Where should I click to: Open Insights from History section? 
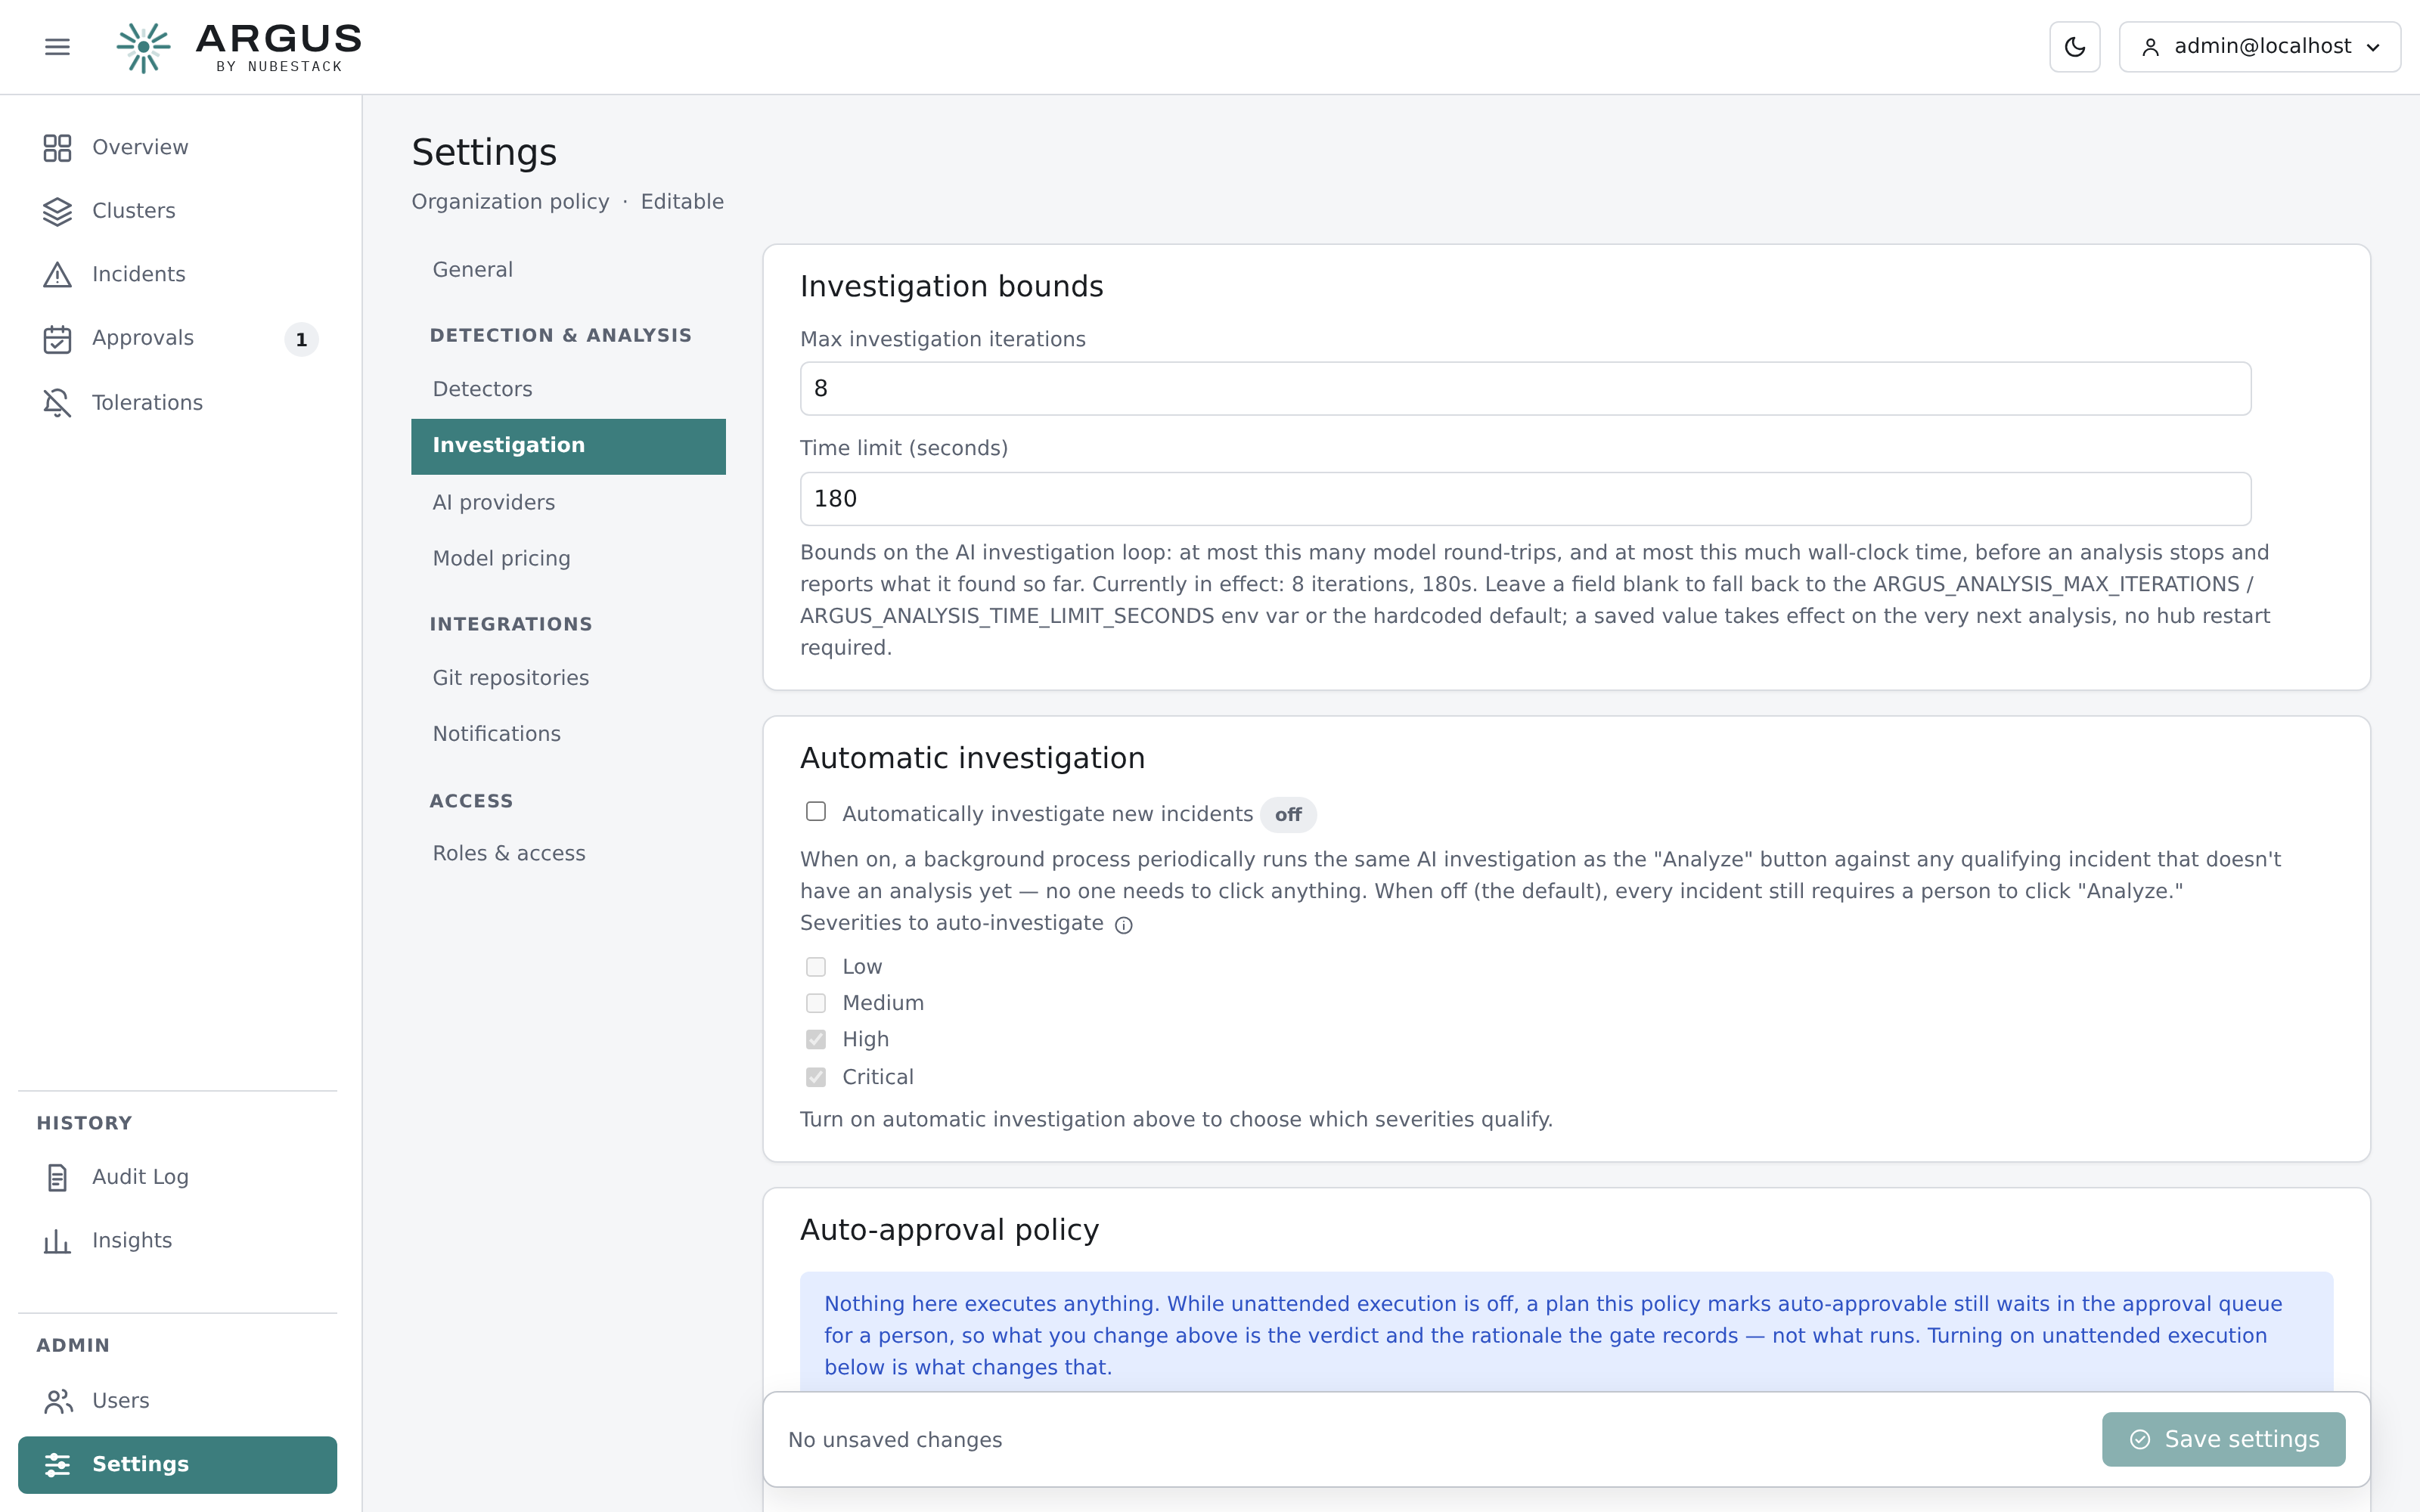pyautogui.click(x=177, y=1241)
